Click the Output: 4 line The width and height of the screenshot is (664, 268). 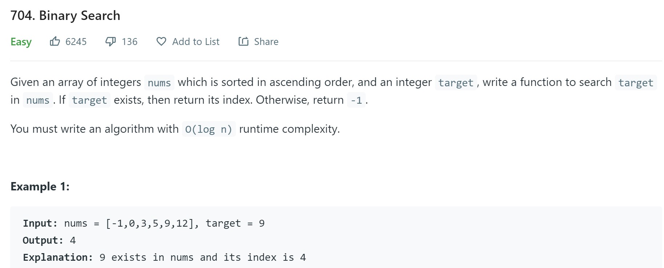pyautogui.click(x=49, y=240)
